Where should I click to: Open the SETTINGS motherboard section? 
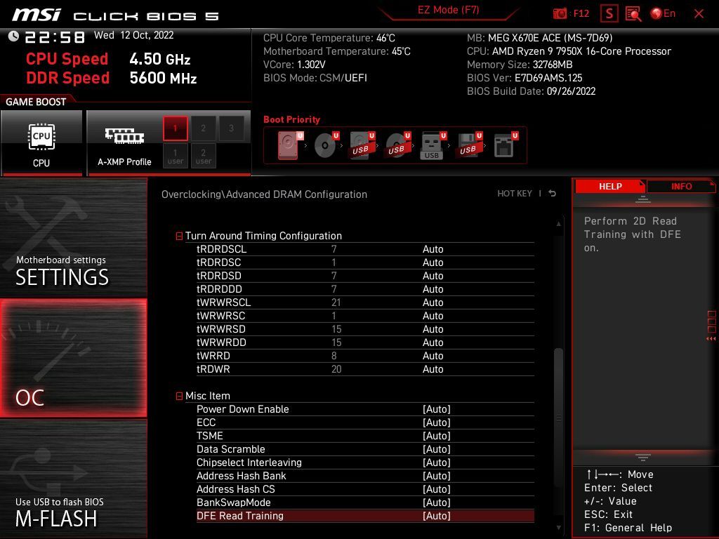[73, 238]
